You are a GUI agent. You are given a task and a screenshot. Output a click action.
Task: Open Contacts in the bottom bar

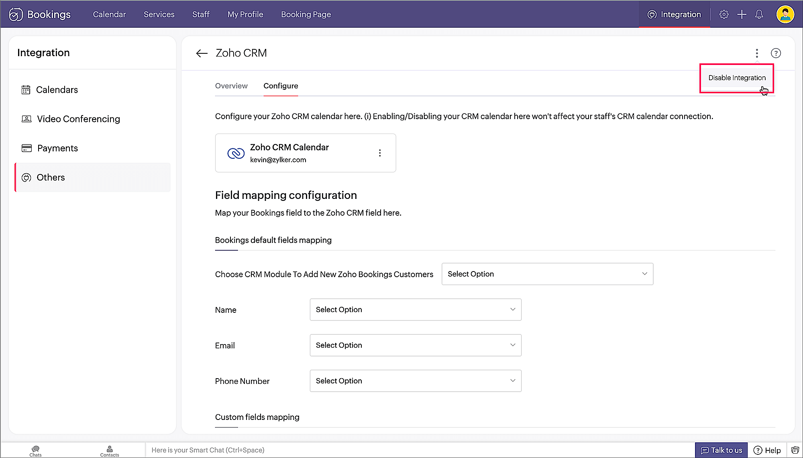point(110,451)
